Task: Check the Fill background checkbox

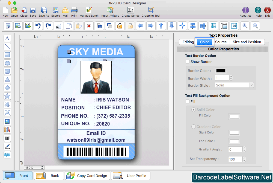Action: [188, 101]
